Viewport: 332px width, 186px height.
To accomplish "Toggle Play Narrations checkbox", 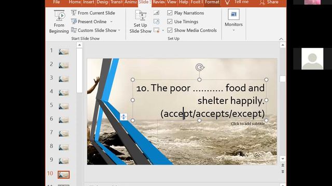I will coord(170,13).
